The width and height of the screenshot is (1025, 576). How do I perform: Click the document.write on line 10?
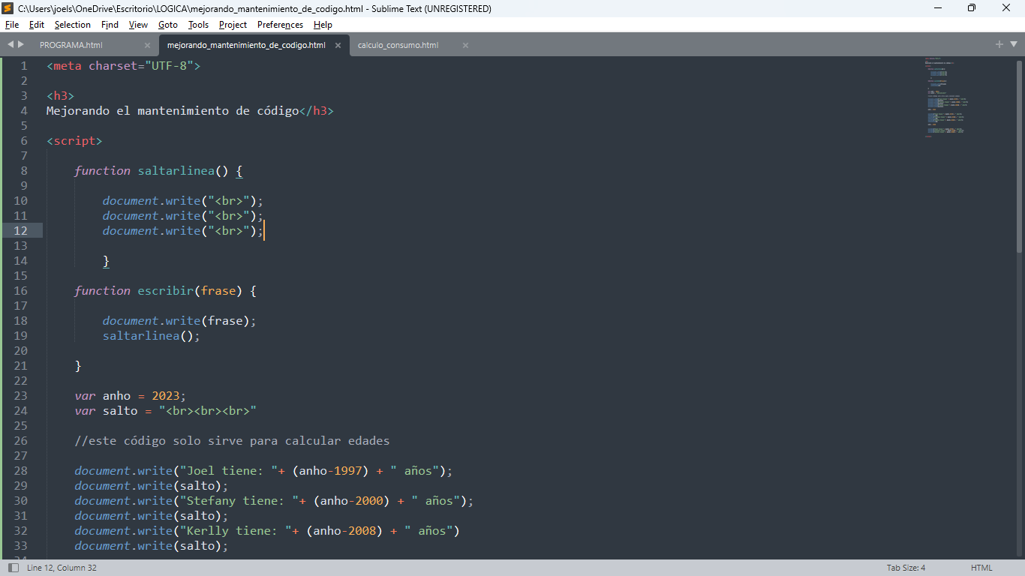coord(152,201)
